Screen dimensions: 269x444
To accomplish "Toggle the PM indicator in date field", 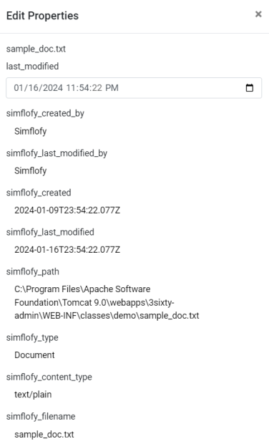I will pos(112,88).
